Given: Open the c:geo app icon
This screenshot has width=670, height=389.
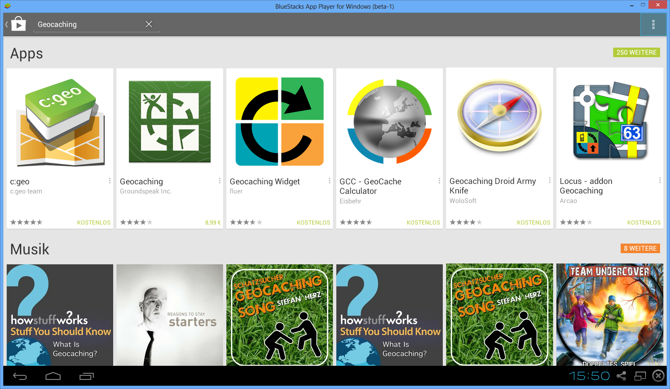Looking at the screenshot, I should pos(60,122).
